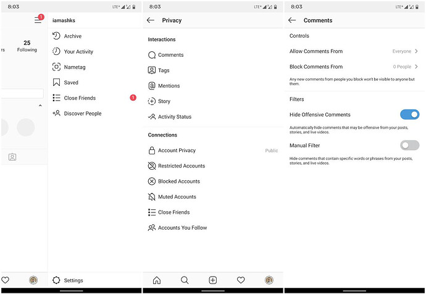Tap the Mentions @ icon
The height and width of the screenshot is (294, 426).
[x=152, y=86]
